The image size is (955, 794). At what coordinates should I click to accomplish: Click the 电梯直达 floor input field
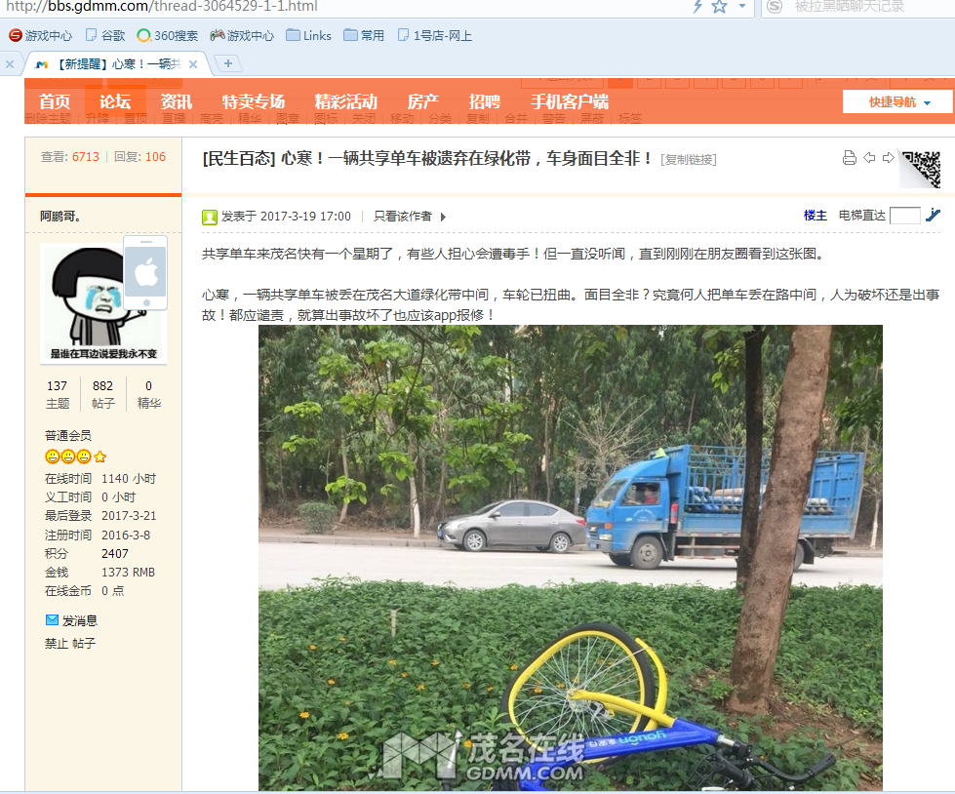pos(904,216)
